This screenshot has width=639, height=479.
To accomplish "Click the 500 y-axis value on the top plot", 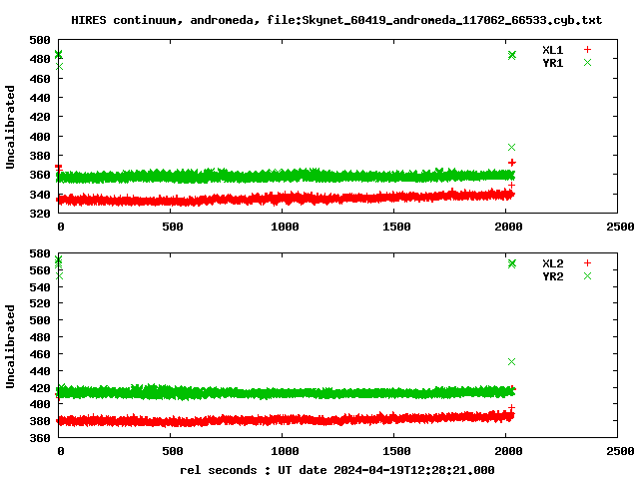I will pos(40,40).
